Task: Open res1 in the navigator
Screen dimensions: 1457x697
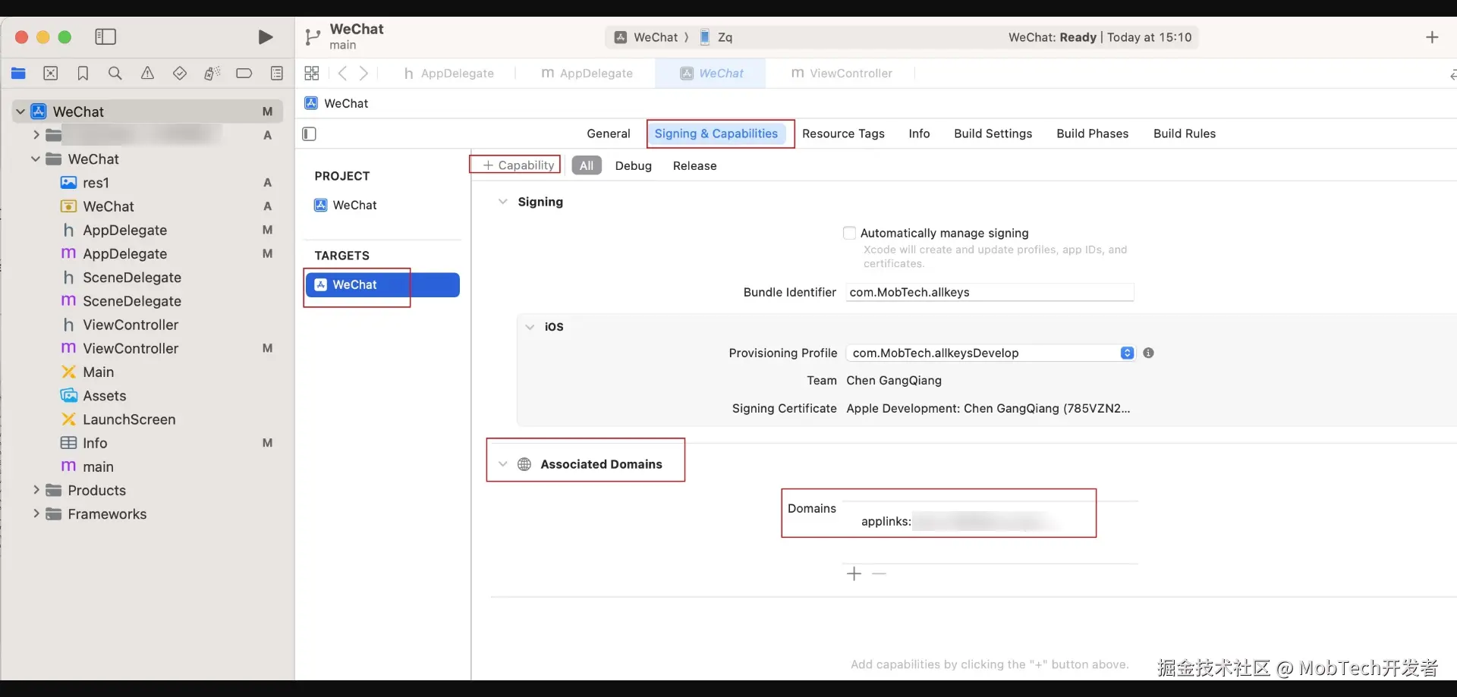Action: [96, 183]
